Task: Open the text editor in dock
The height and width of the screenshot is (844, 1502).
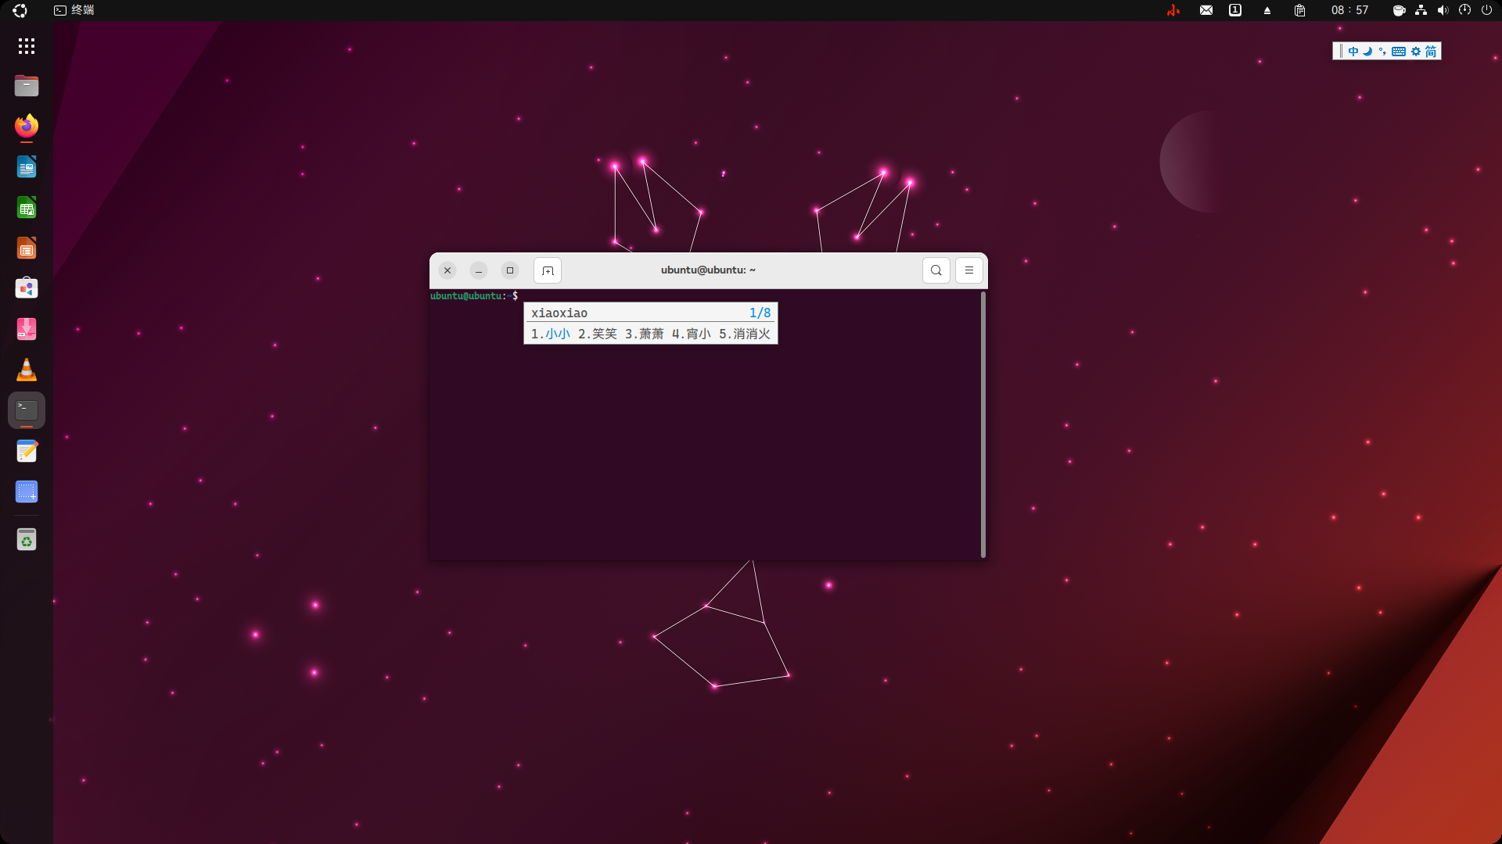Action: (x=27, y=451)
